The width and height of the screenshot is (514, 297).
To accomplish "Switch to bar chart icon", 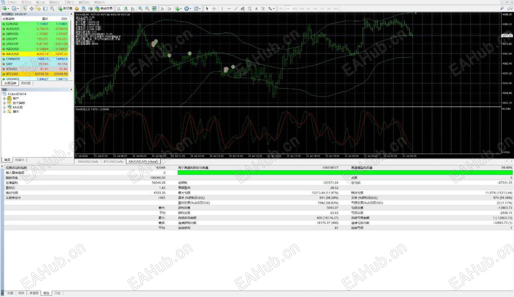I will click(119, 9).
